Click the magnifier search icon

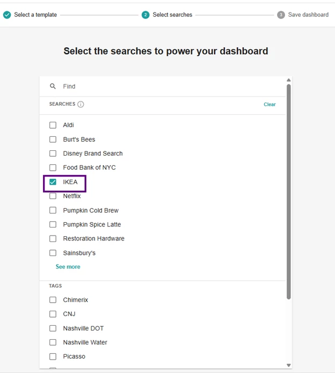coord(53,86)
